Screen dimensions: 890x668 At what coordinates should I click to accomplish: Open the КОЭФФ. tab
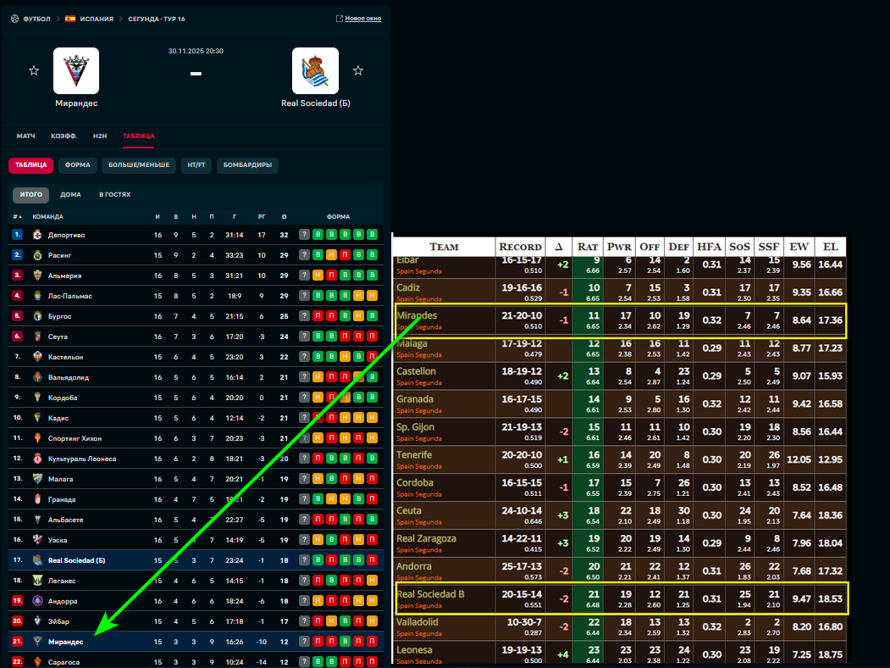(x=64, y=136)
